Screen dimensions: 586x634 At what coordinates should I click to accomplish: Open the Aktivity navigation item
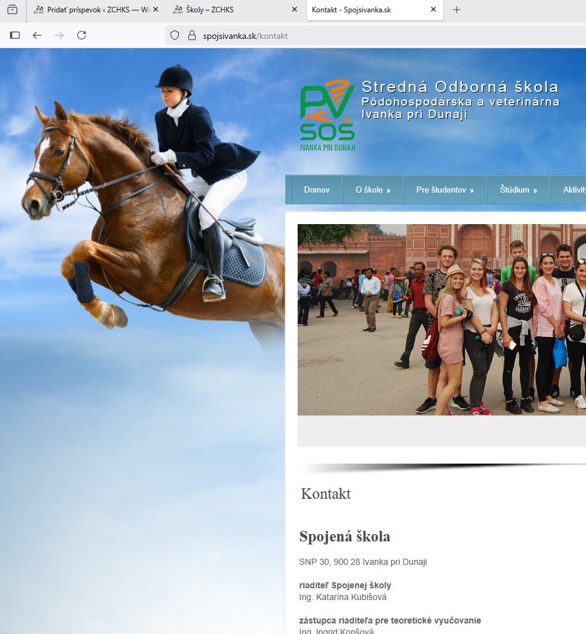point(574,190)
